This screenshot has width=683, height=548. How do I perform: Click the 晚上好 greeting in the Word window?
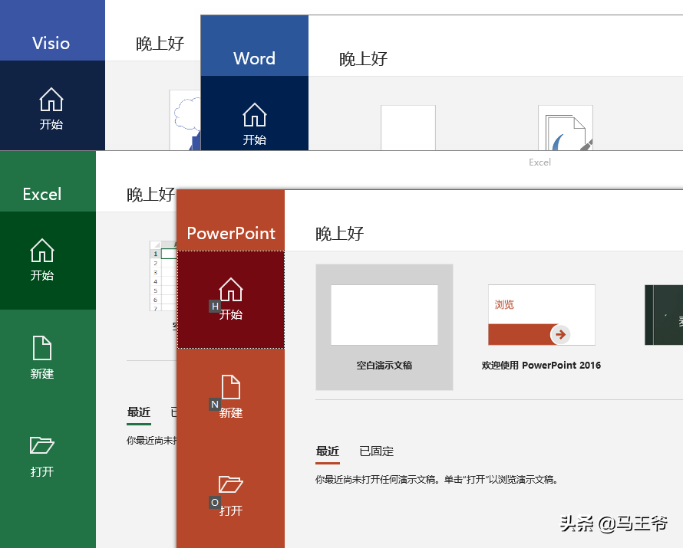point(363,59)
